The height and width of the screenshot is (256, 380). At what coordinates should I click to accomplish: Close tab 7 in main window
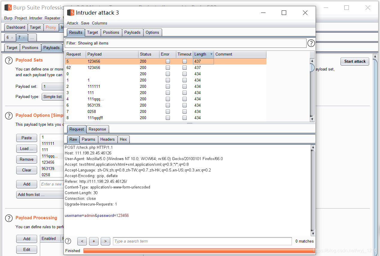pyautogui.click(x=24, y=38)
